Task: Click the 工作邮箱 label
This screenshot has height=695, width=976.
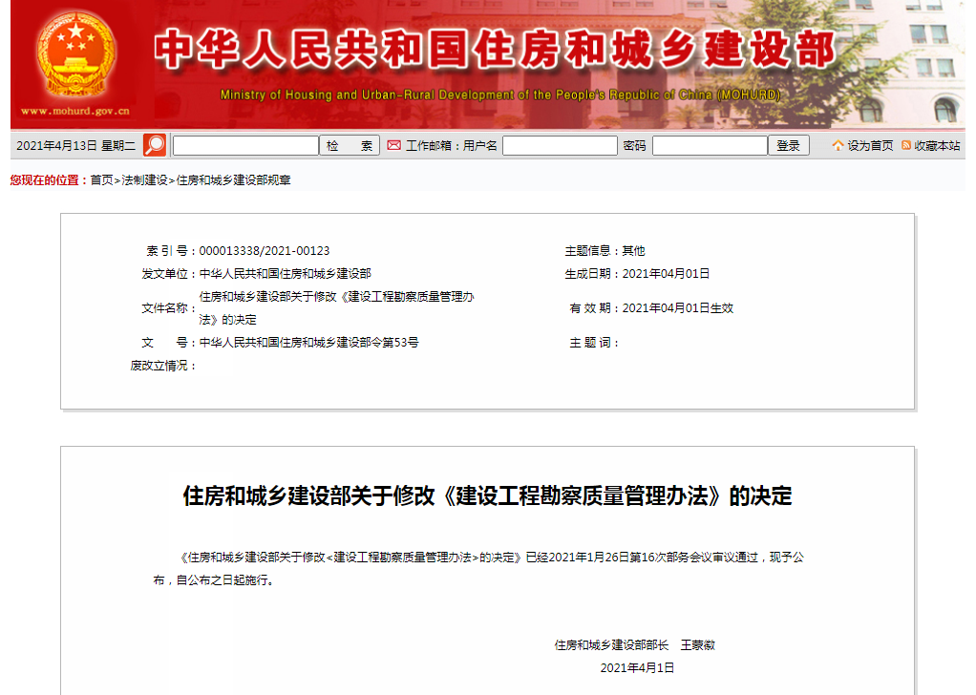Action: [432, 146]
